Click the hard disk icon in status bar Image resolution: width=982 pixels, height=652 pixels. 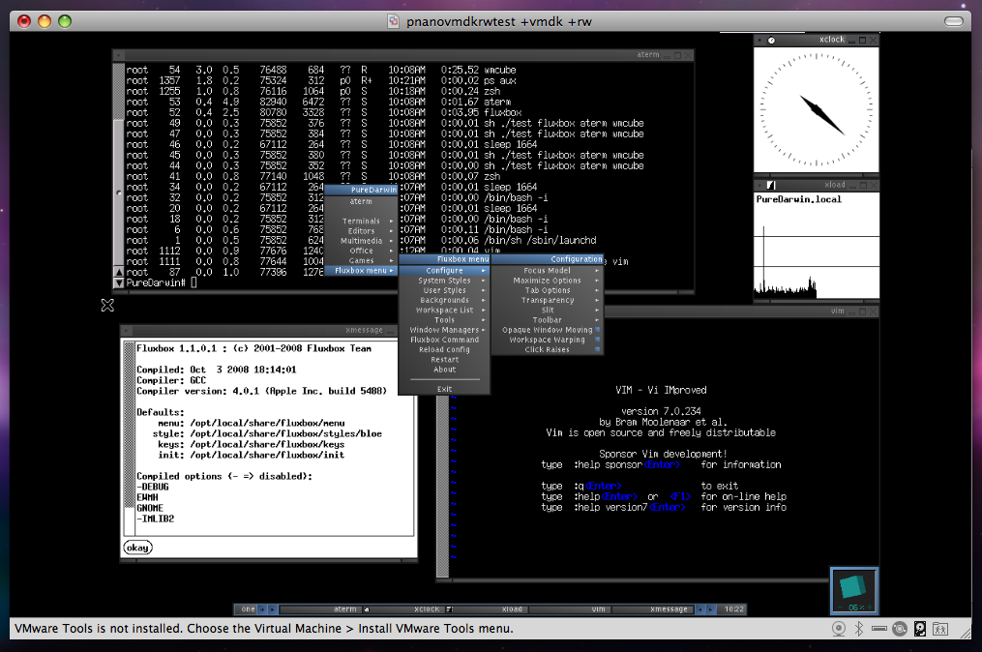[920, 629]
